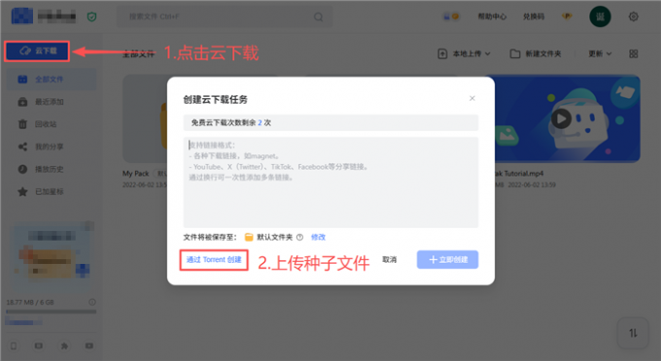The image size is (661, 361).
Task: Select 全部文件 in the sidebar
Action: 52,80
